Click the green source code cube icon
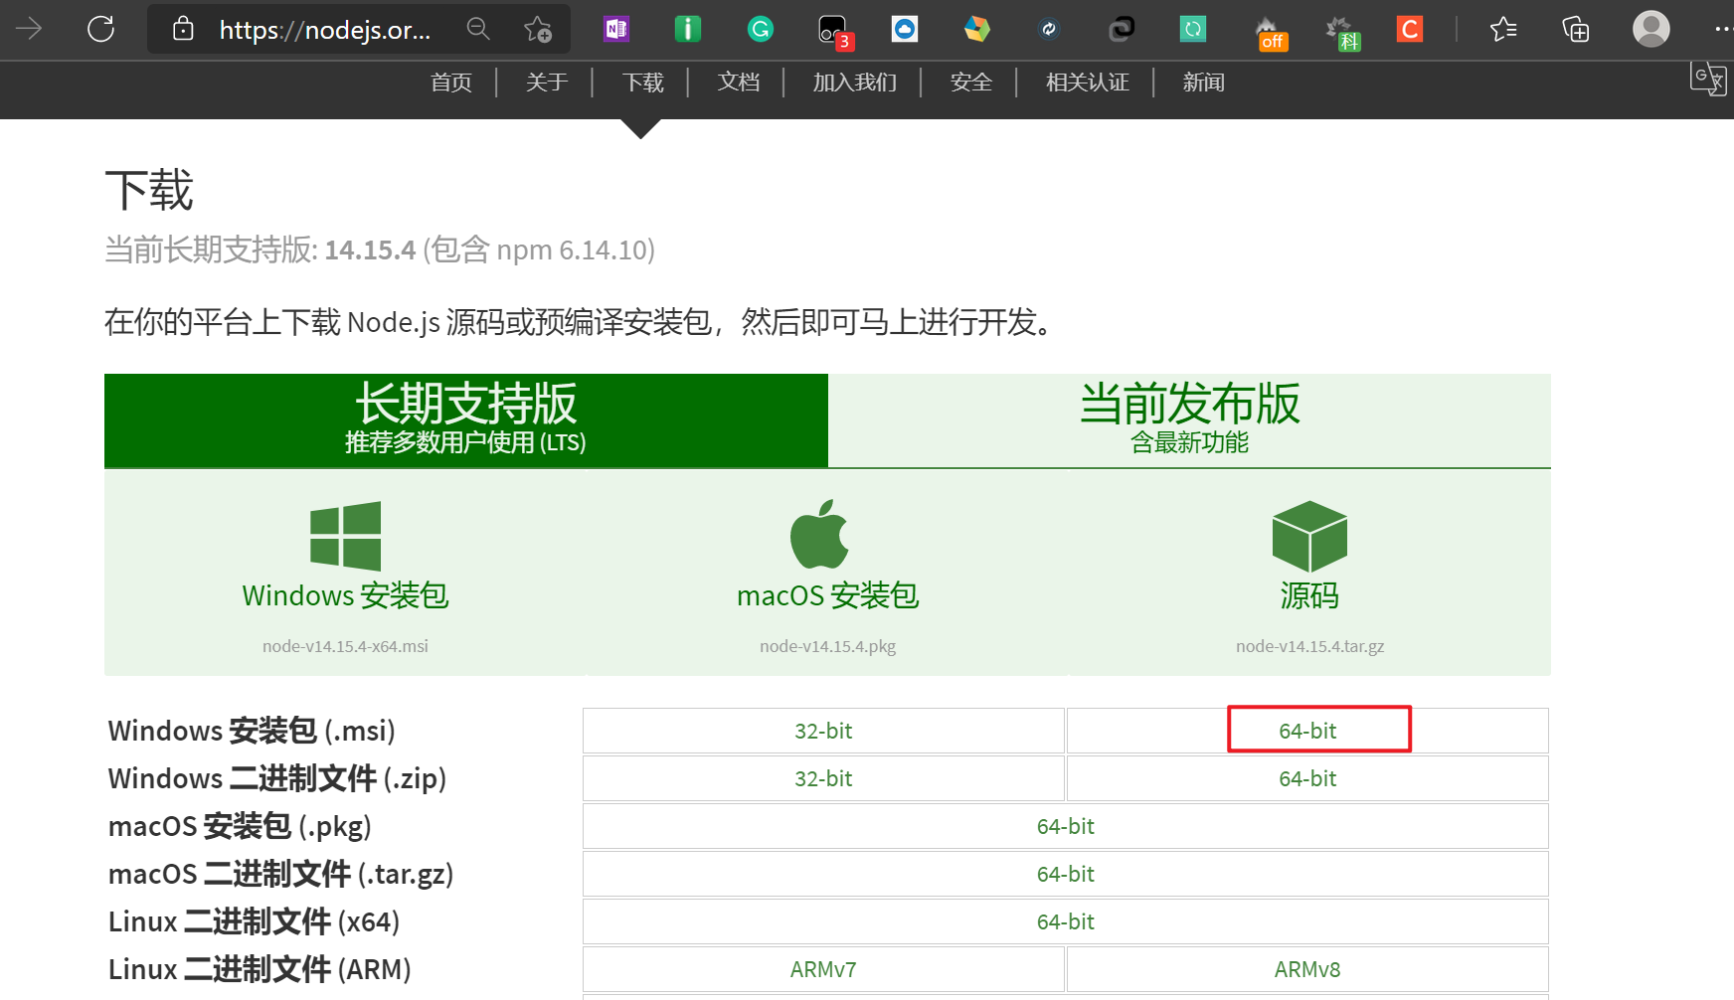The height and width of the screenshot is (1000, 1734). pos(1309,536)
